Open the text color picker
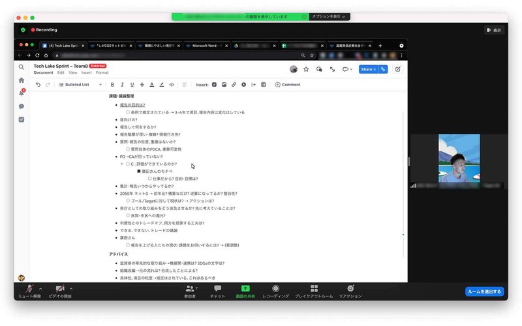 [152, 85]
